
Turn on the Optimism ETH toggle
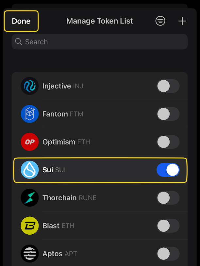[x=168, y=142]
